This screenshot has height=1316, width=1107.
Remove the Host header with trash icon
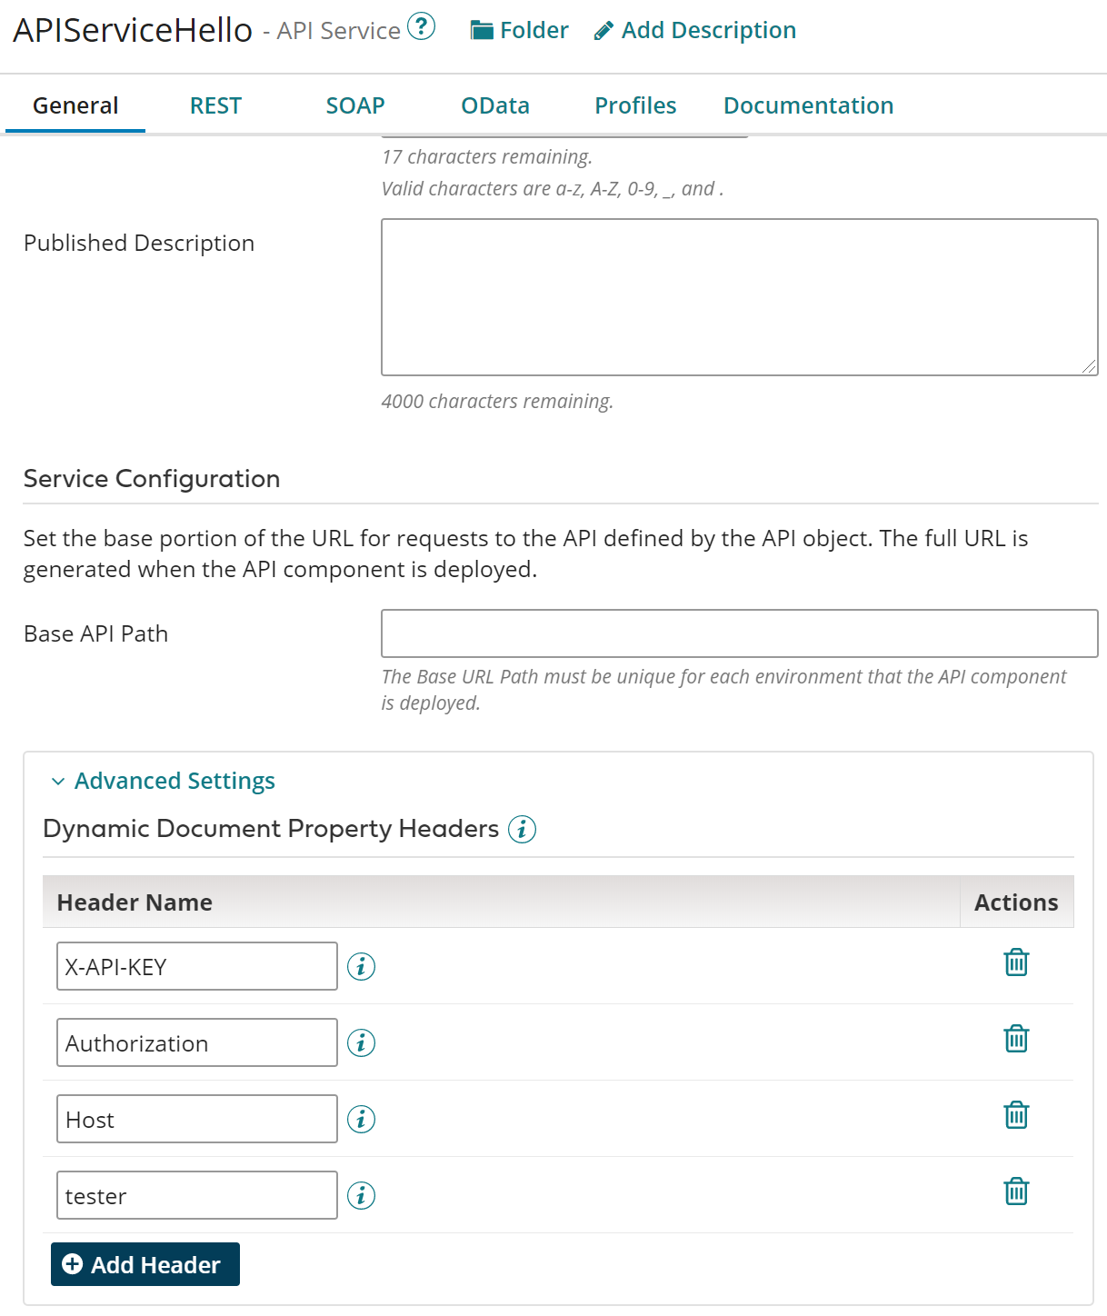1016,1115
